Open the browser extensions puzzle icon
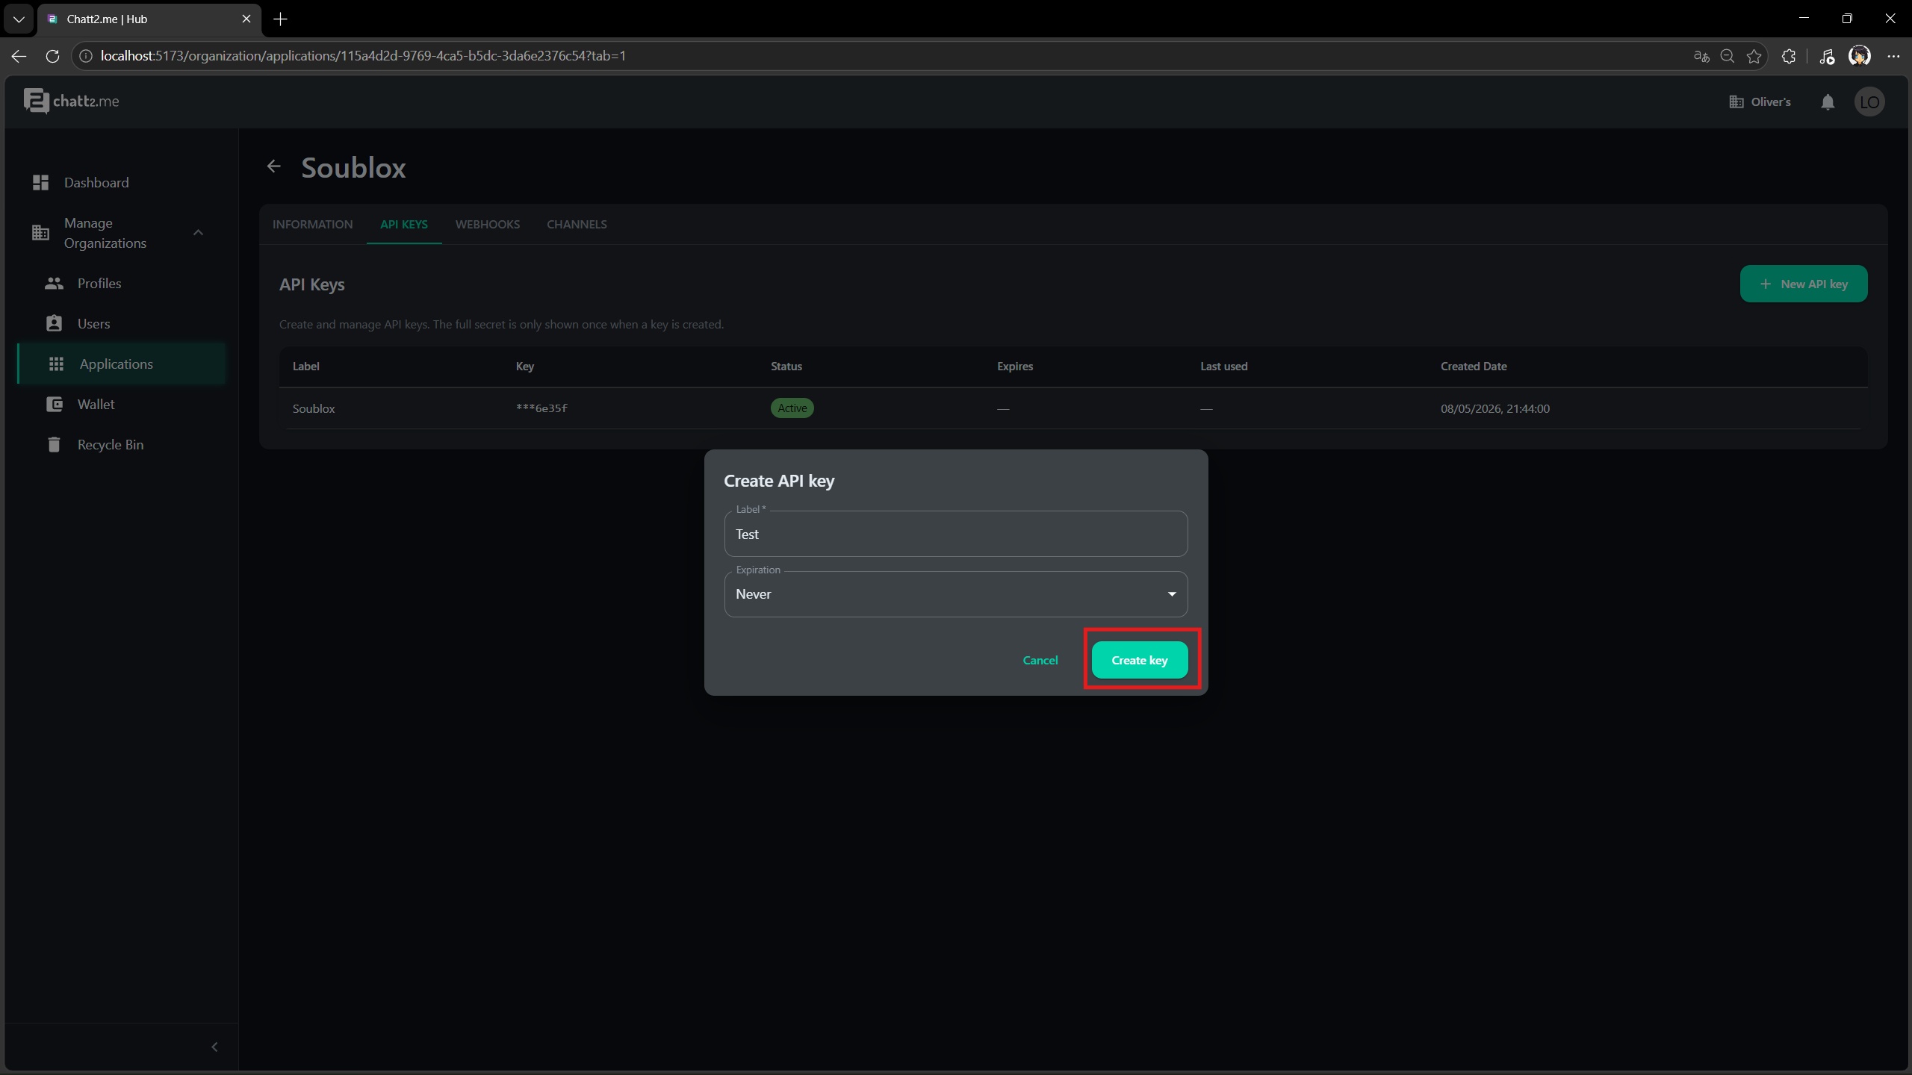 click(1789, 56)
